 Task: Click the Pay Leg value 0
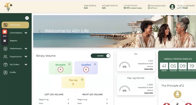(x=73, y=84)
